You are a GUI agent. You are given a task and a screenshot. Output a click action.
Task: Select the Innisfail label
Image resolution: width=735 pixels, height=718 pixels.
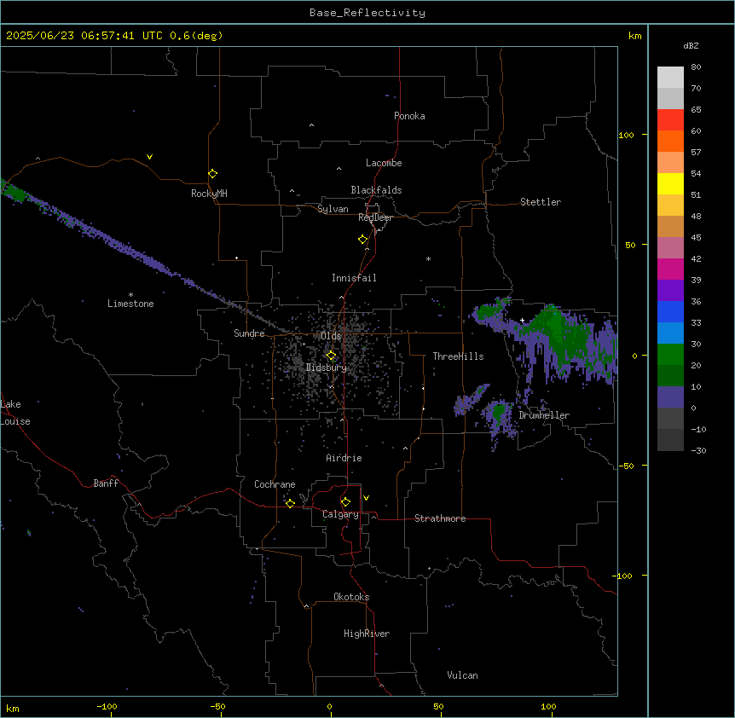[354, 278]
